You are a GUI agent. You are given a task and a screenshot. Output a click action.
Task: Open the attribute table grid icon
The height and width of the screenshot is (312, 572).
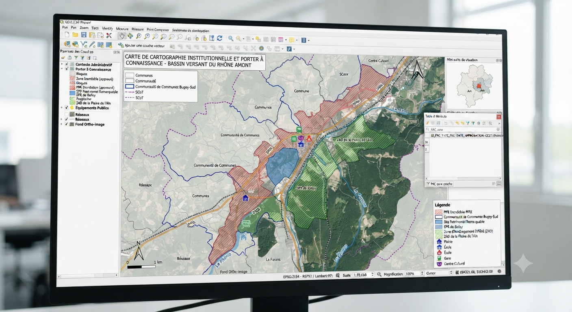click(x=266, y=39)
